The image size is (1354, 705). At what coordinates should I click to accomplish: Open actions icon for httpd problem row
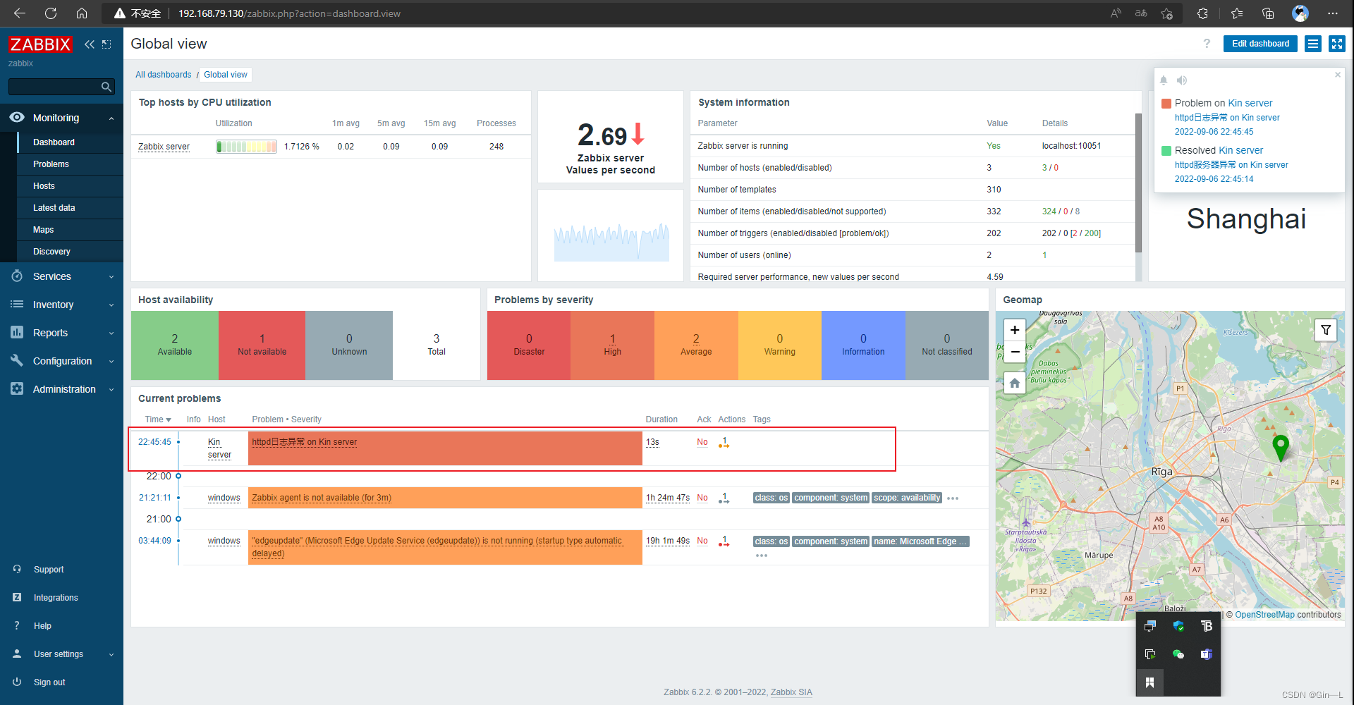tap(724, 443)
